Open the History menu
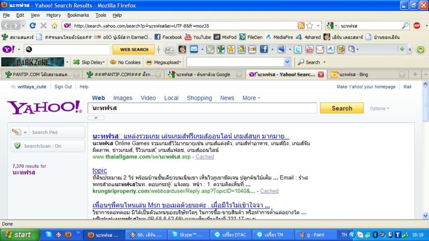This screenshot has height=241, width=429. (x=53, y=16)
